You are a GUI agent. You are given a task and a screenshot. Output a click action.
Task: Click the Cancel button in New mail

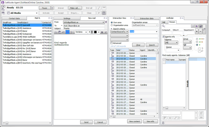(x=100, y=122)
